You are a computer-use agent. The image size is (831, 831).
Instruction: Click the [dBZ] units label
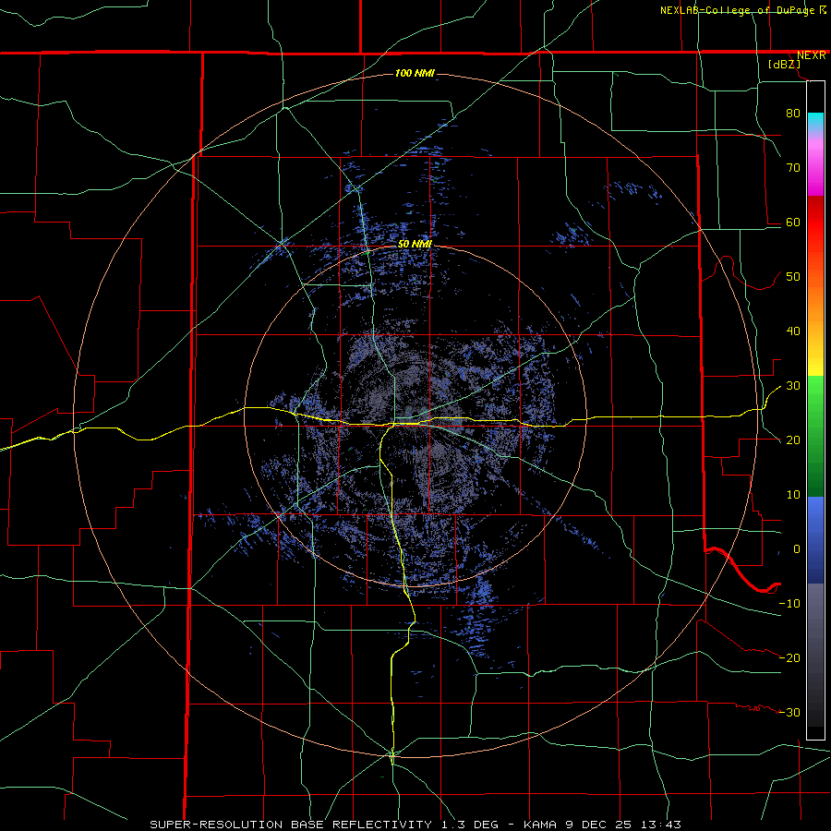[x=784, y=64]
